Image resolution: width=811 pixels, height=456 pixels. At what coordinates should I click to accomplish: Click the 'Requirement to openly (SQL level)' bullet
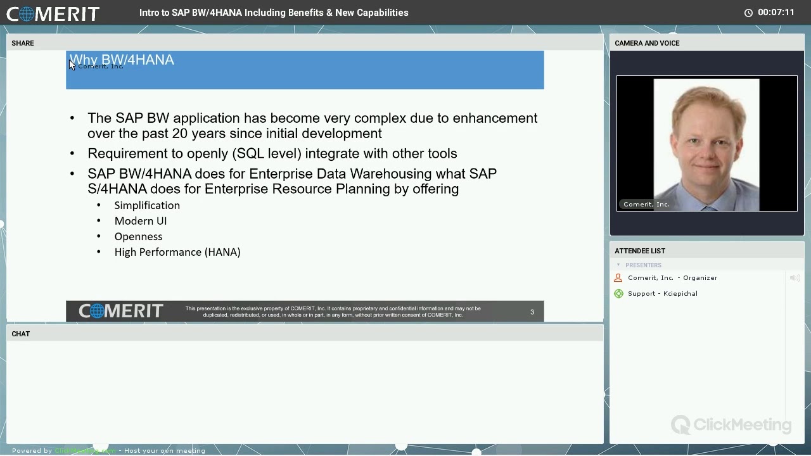(272, 153)
